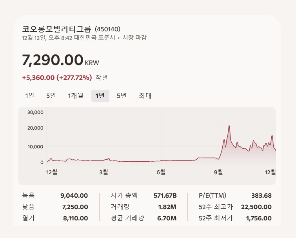Click the 낮음 value 7,250.00
The height and width of the screenshot is (238, 296).
(x=75, y=207)
